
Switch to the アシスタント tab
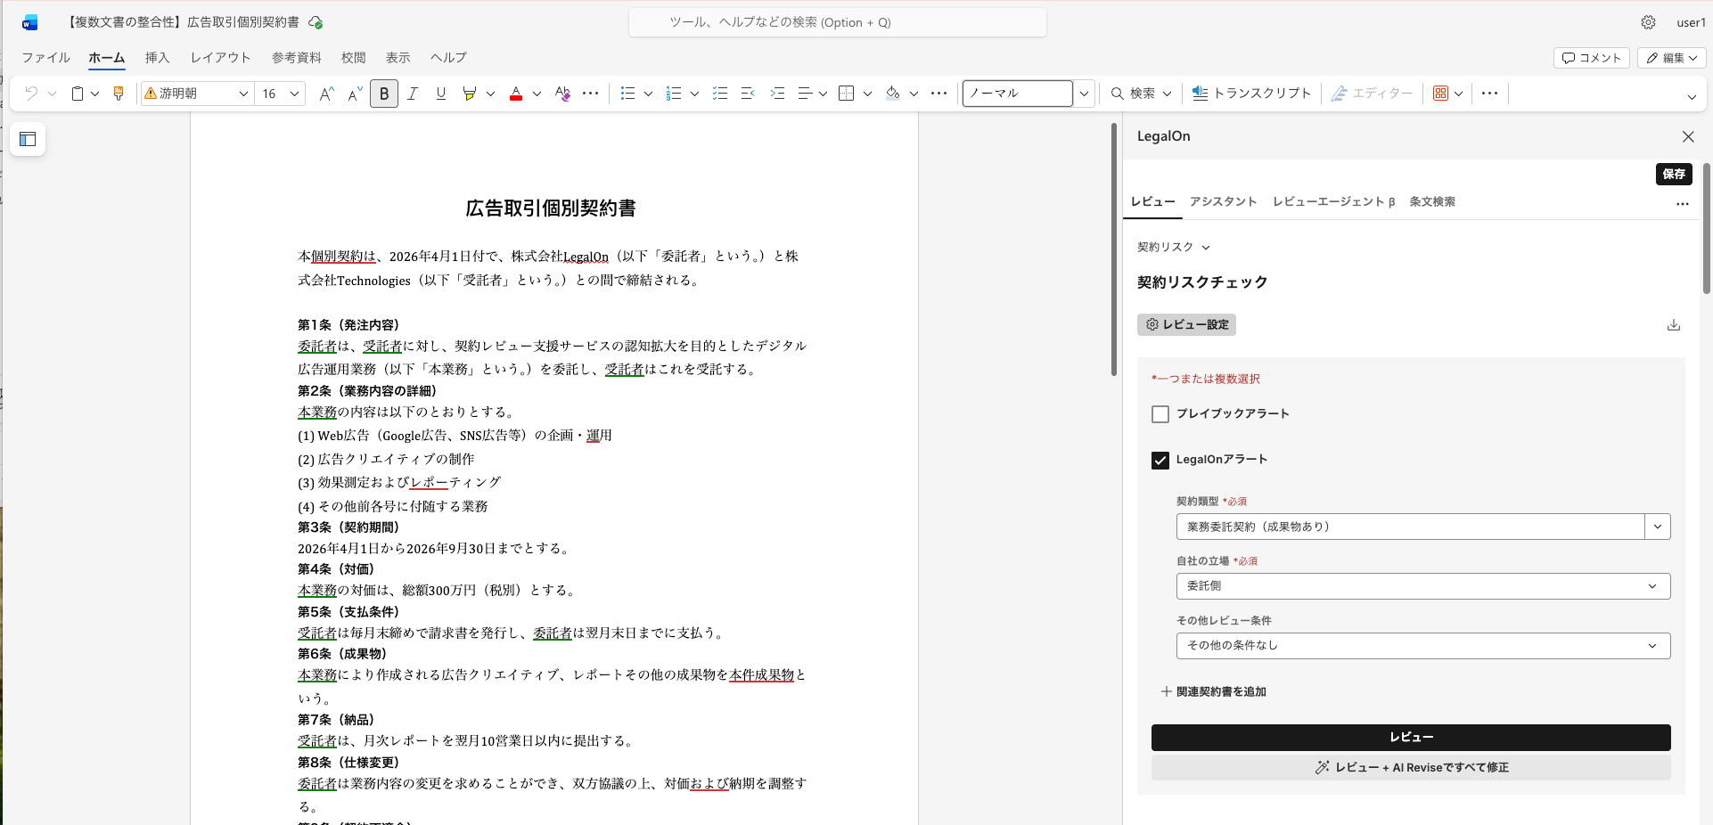click(x=1223, y=201)
